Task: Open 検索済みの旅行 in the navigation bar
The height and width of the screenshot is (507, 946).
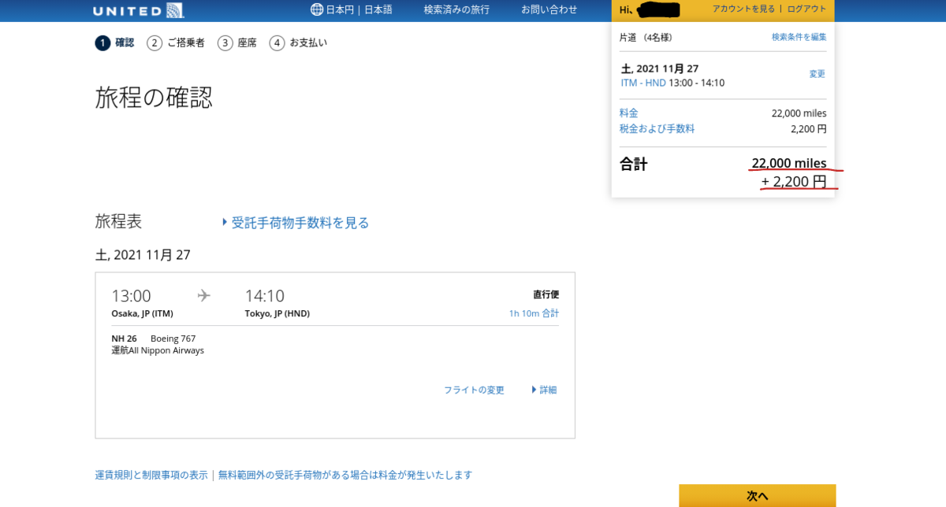Action: [457, 11]
